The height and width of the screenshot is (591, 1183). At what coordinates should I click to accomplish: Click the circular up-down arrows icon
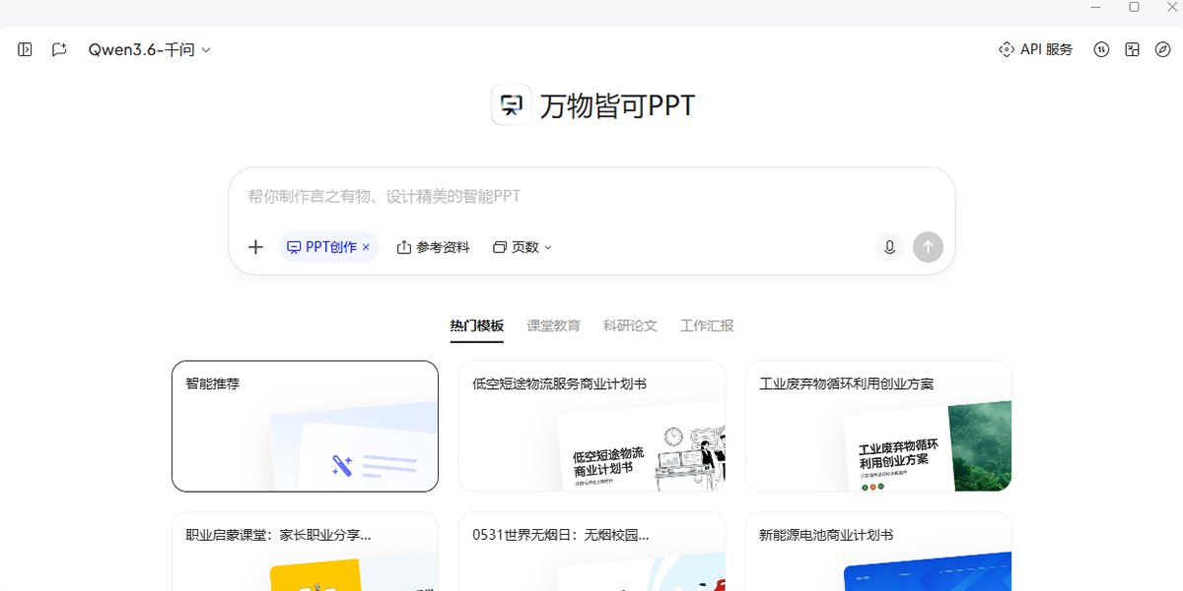pos(1102,49)
